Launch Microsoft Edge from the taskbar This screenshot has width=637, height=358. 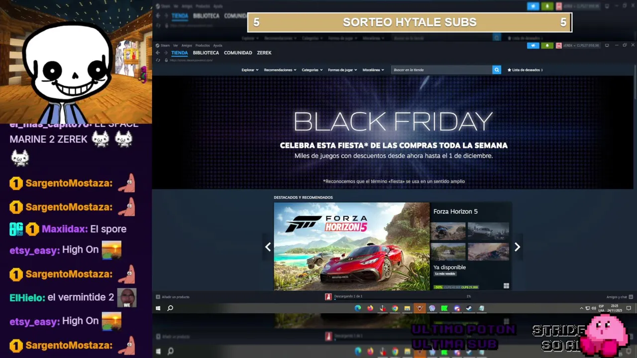(x=358, y=308)
